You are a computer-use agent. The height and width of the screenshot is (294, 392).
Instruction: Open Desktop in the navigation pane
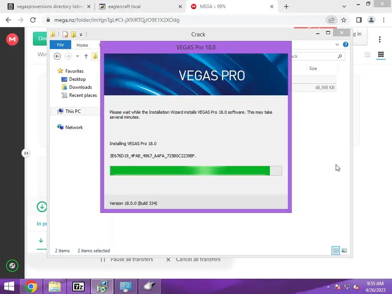coord(77,79)
